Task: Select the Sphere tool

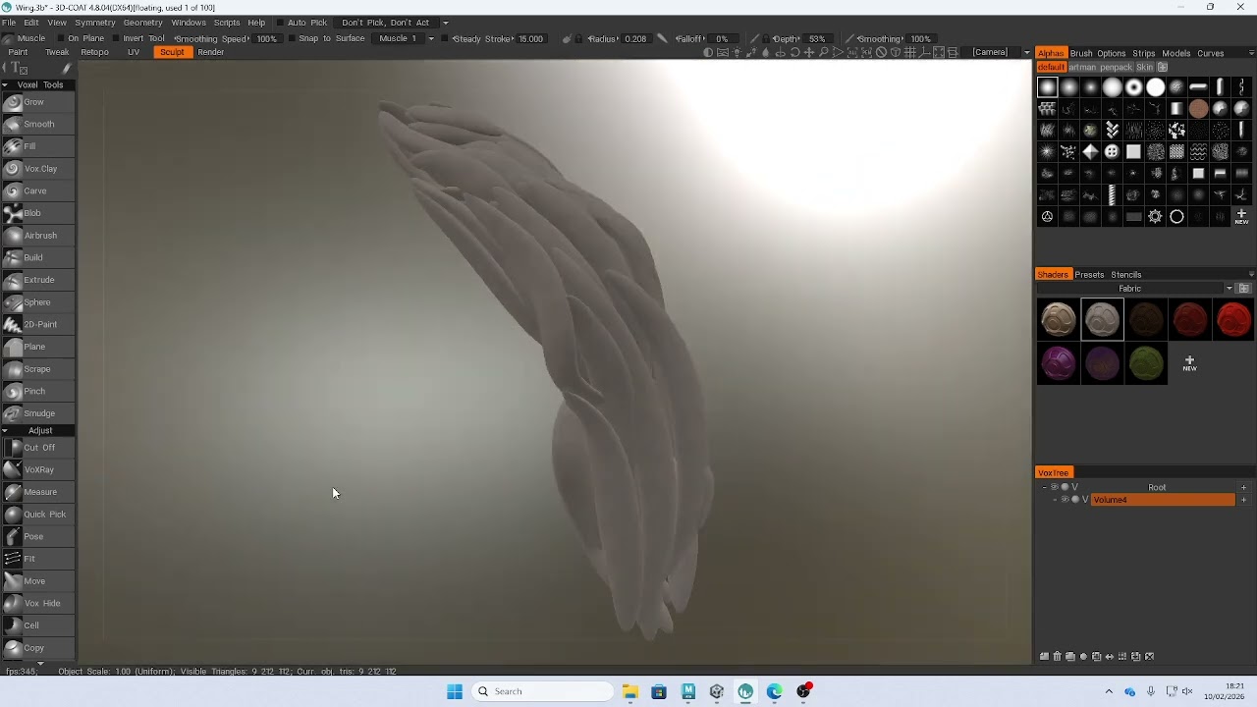Action: click(x=37, y=302)
